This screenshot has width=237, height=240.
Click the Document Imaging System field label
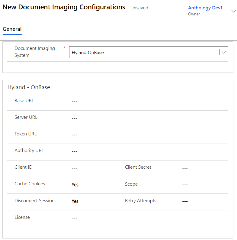click(35, 52)
